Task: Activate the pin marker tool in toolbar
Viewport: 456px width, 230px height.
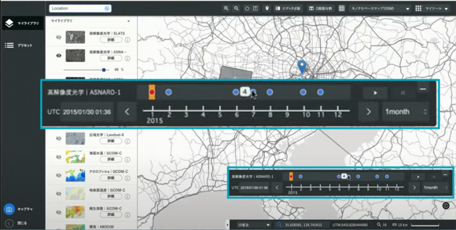Action: 267,8
